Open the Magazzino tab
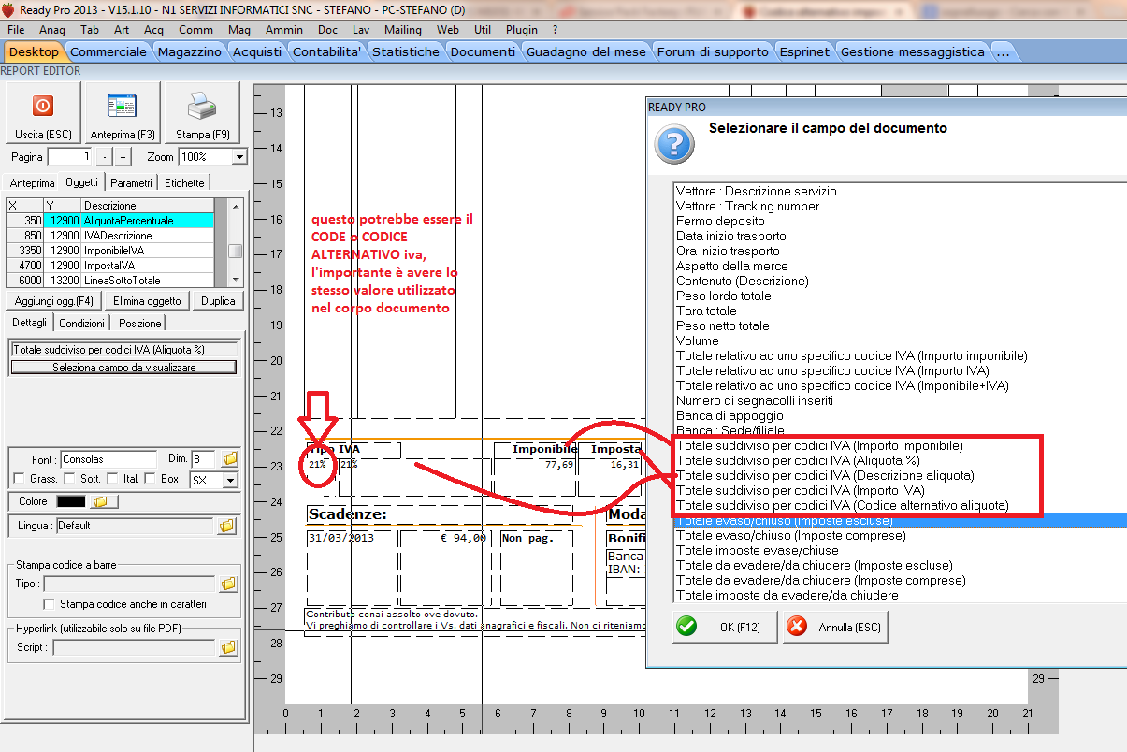This screenshot has height=752, width=1127. pos(189,51)
